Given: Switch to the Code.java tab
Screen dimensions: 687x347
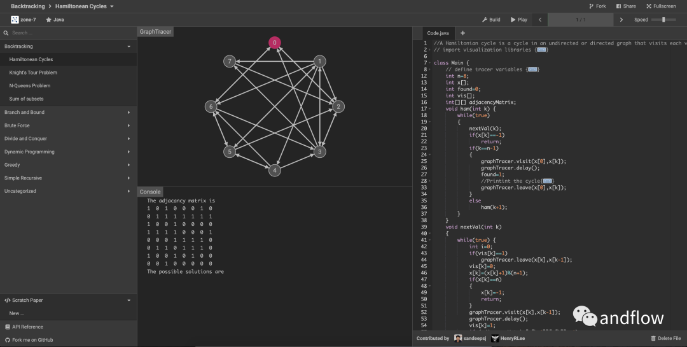Looking at the screenshot, I should click(438, 33).
